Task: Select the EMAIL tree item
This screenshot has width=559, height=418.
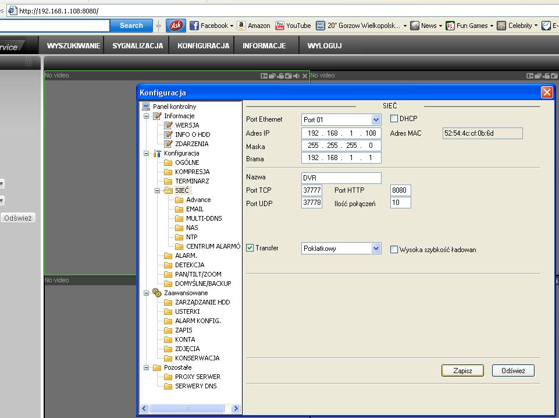Action: coord(195,209)
